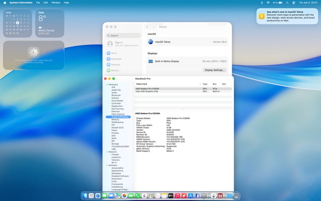Click battery indicator in menu bar
Viewport: 321px width, 201px height.
(x=278, y=3)
